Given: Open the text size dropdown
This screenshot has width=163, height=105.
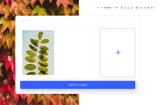Looking at the screenshot, I should (117, 8).
